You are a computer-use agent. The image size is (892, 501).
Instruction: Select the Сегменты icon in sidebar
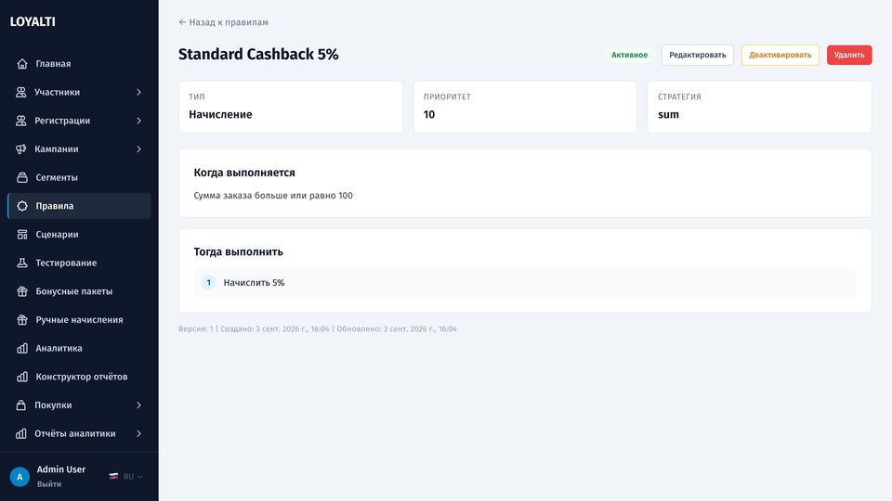(x=22, y=177)
